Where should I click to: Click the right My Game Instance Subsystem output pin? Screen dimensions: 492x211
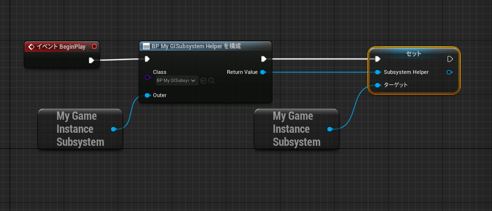pyautogui.click(x=330, y=129)
